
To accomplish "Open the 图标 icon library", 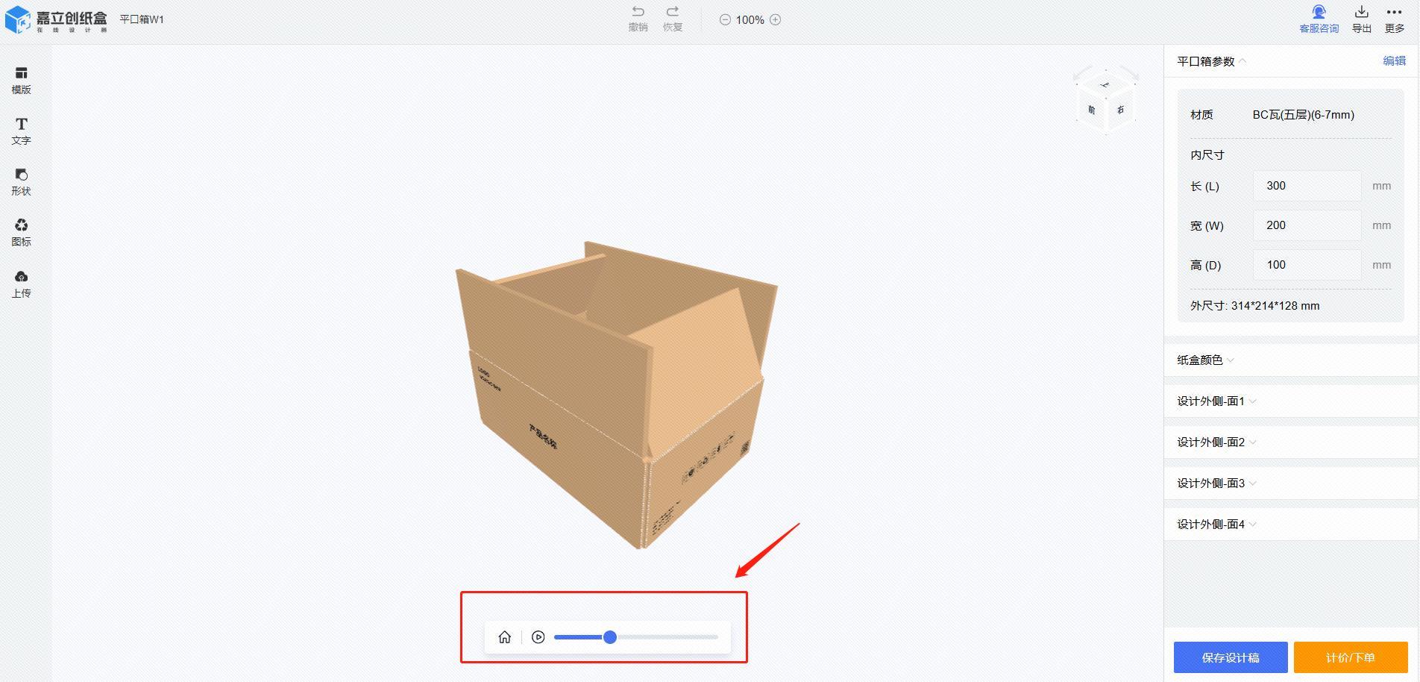I will click(x=21, y=232).
